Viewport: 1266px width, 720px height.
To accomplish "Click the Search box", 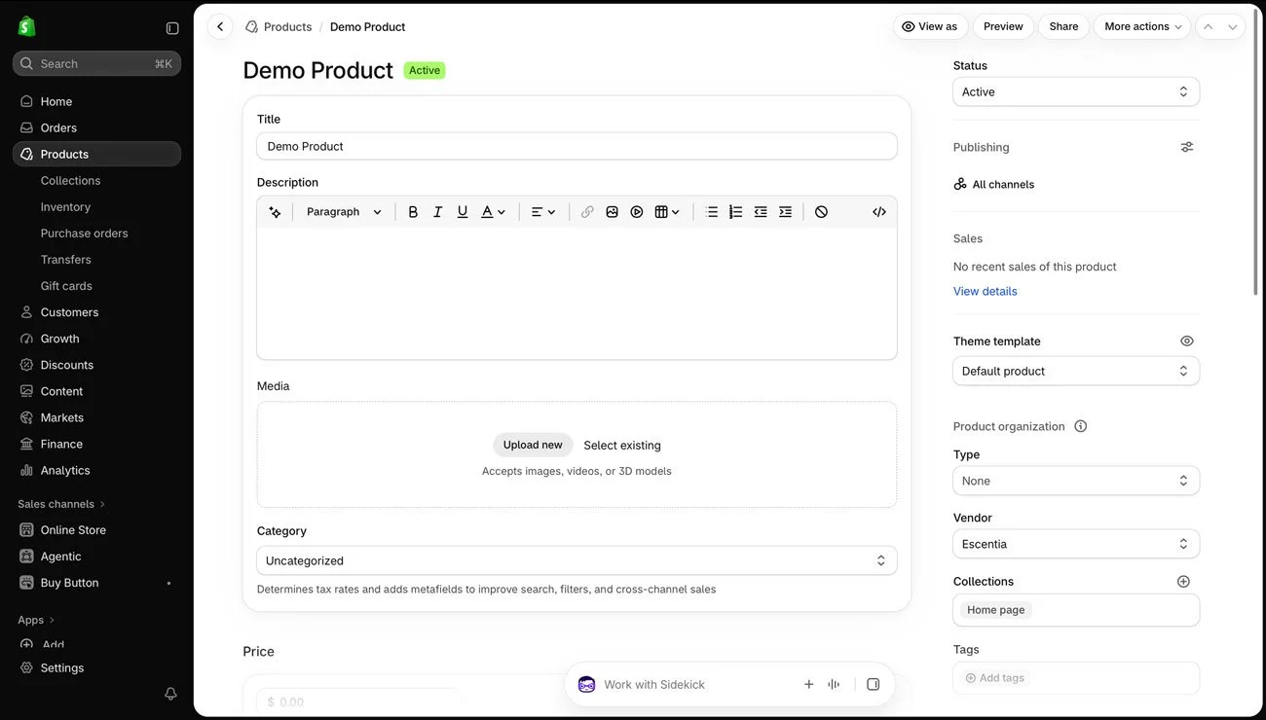I will click(x=96, y=63).
